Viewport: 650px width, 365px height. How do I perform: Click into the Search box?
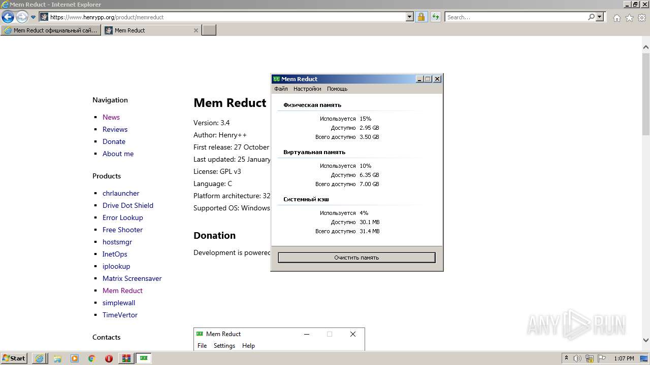[516, 17]
